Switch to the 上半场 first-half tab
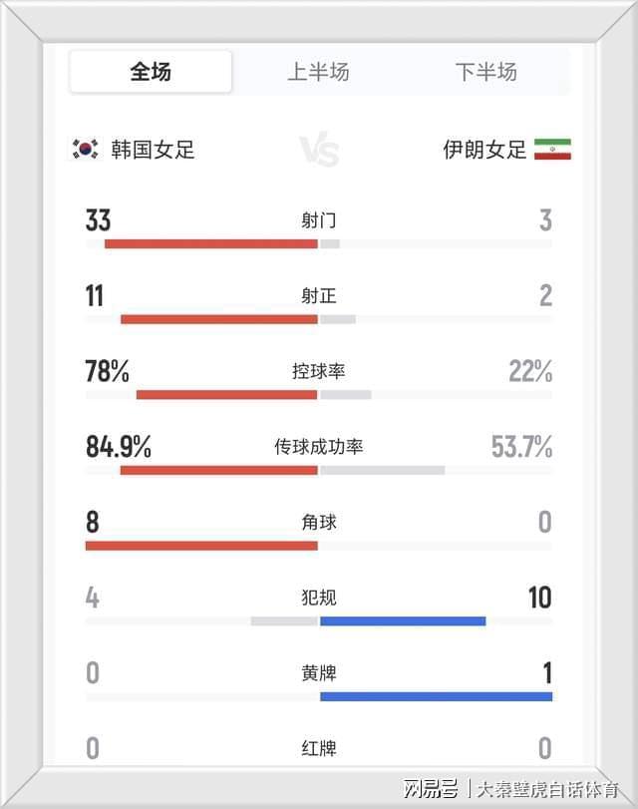The image size is (638, 809). 318,72
